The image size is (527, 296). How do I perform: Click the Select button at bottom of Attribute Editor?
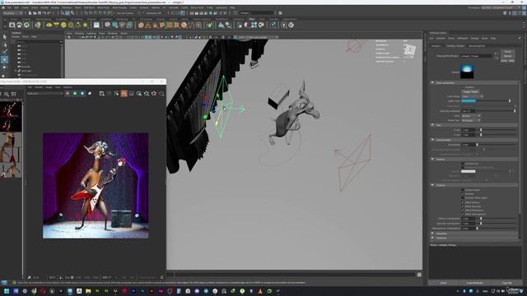pos(444,283)
